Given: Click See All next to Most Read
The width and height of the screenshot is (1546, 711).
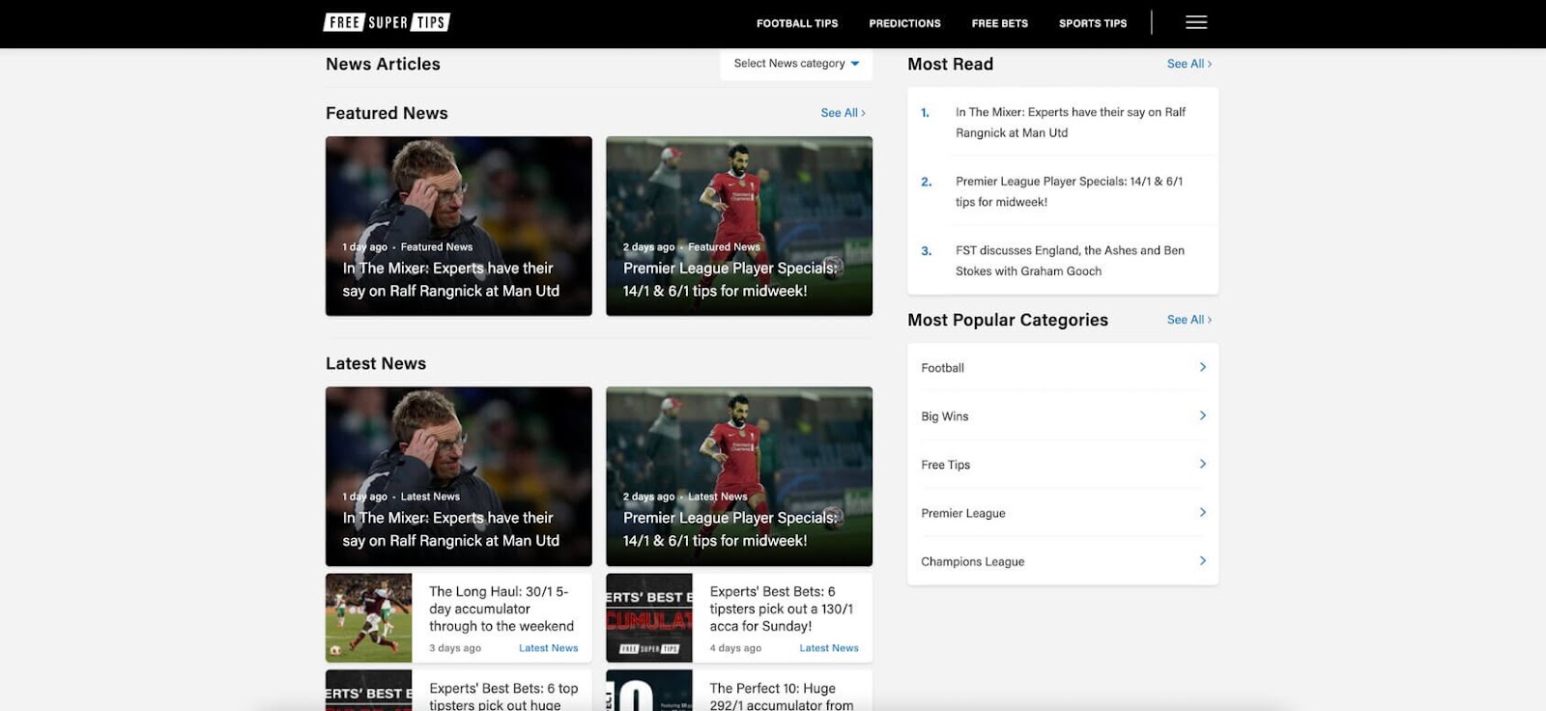Looking at the screenshot, I should pyautogui.click(x=1189, y=64).
